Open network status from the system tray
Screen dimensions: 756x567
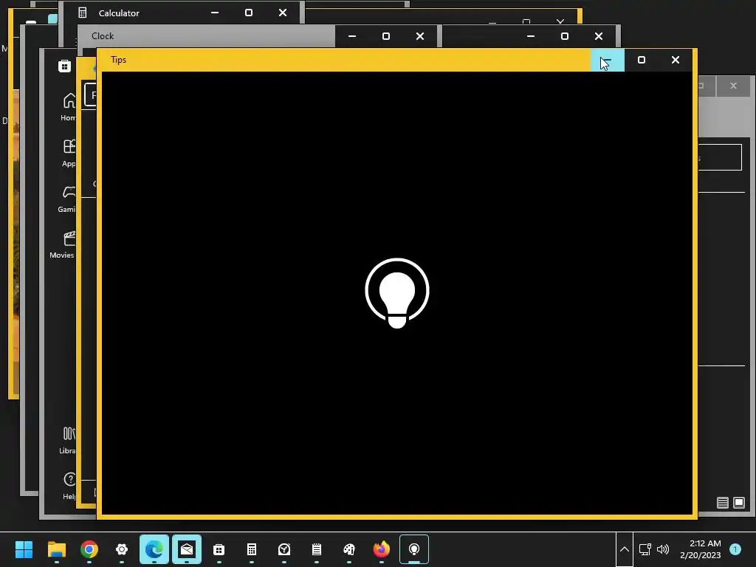tap(645, 549)
